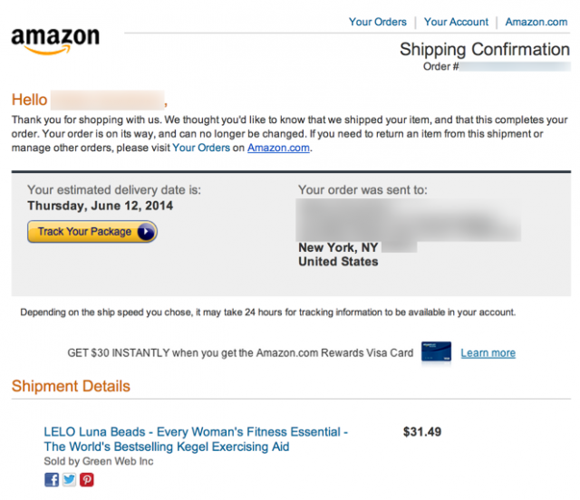Open Your Account in the top navigation
Screen dimensions: 580x500
456,22
